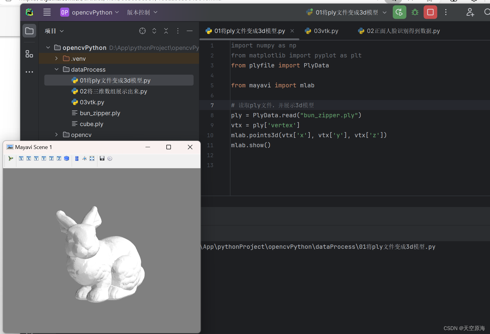Image resolution: width=490 pixels, height=334 pixels.
Task: Open run configuration dropdown 01将ply文件变成3d模型
Action: click(x=346, y=12)
